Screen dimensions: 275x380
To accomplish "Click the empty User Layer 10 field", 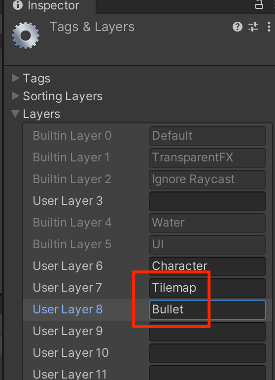I will [x=207, y=353].
